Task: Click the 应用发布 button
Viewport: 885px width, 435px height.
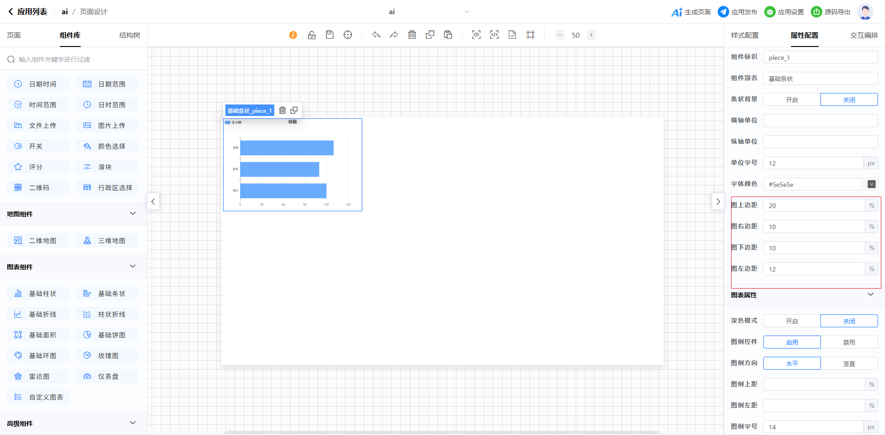Action: tap(737, 12)
